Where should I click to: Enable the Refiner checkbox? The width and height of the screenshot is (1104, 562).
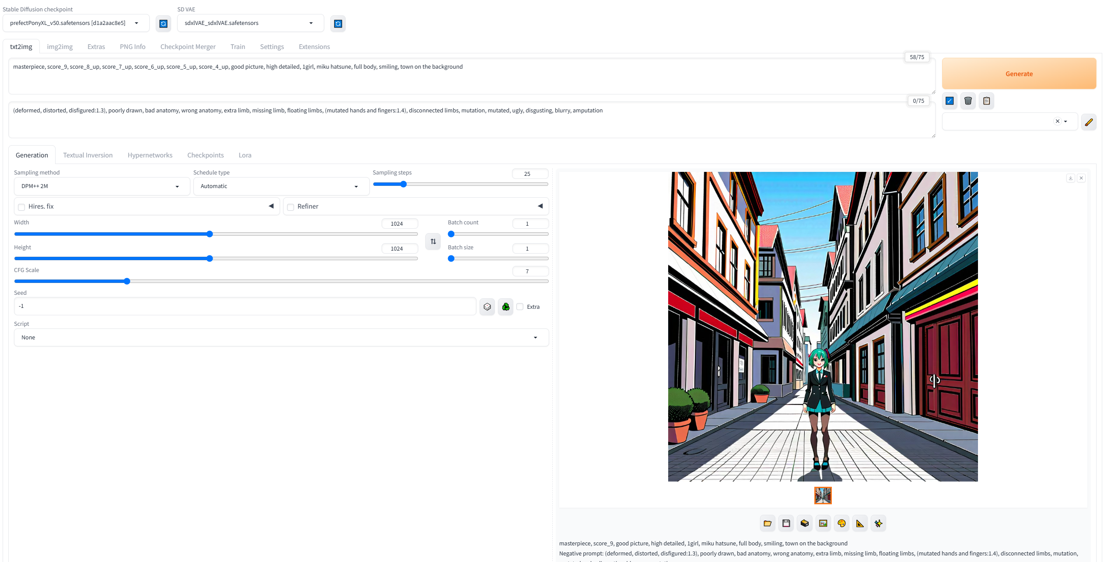(x=291, y=207)
